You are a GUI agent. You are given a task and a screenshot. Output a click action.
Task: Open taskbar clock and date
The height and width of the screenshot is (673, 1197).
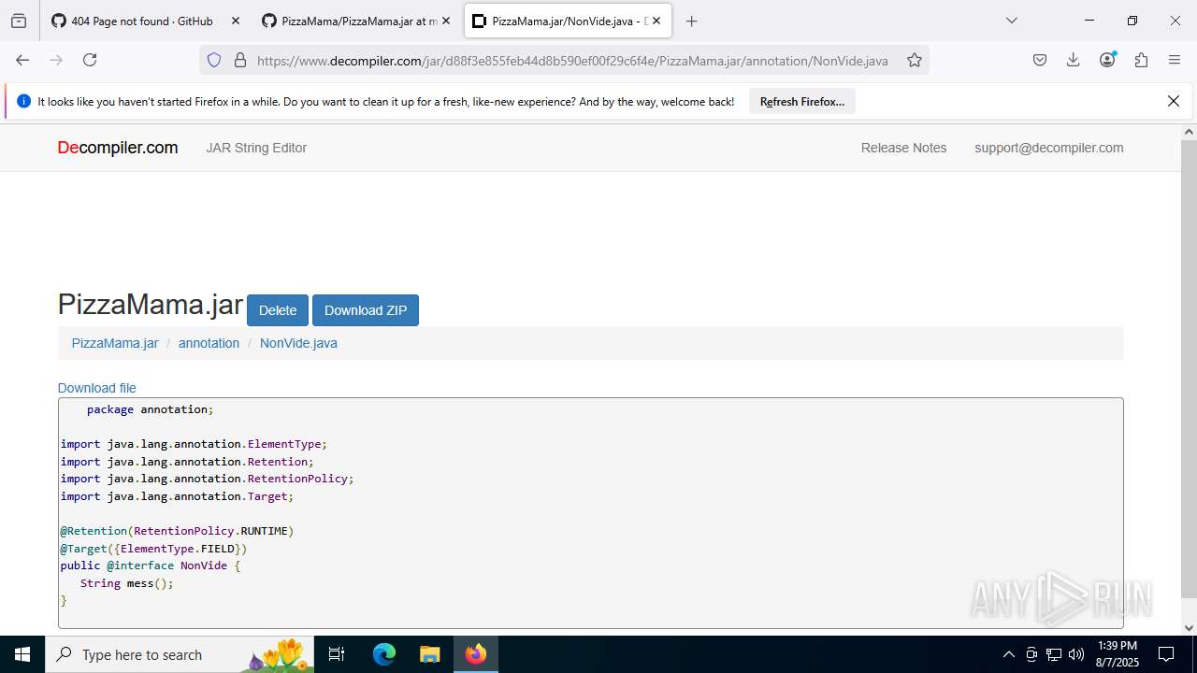[1118, 654]
